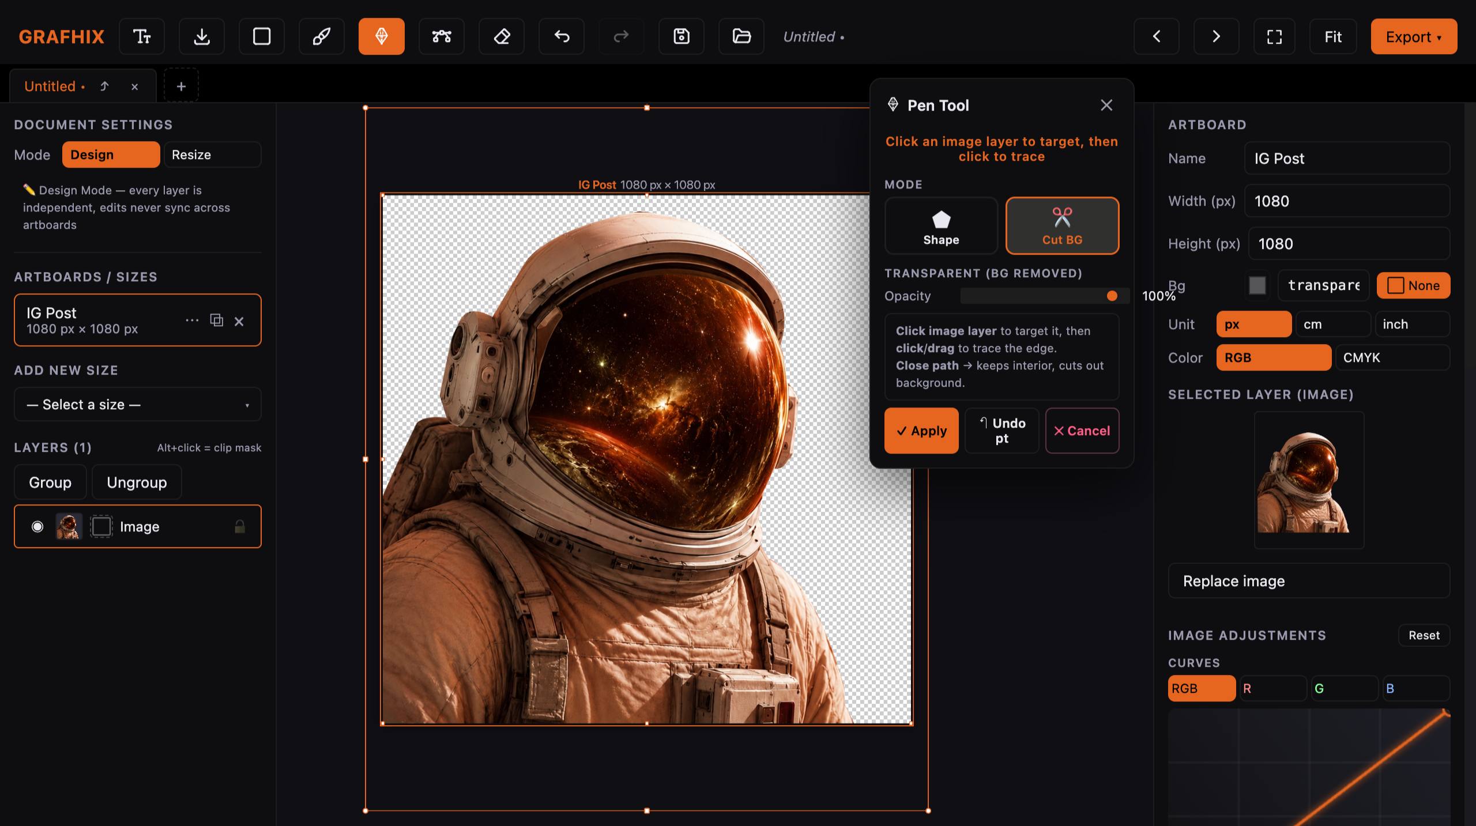Delete the IG Post artboard
The height and width of the screenshot is (826, 1476).
[239, 321]
